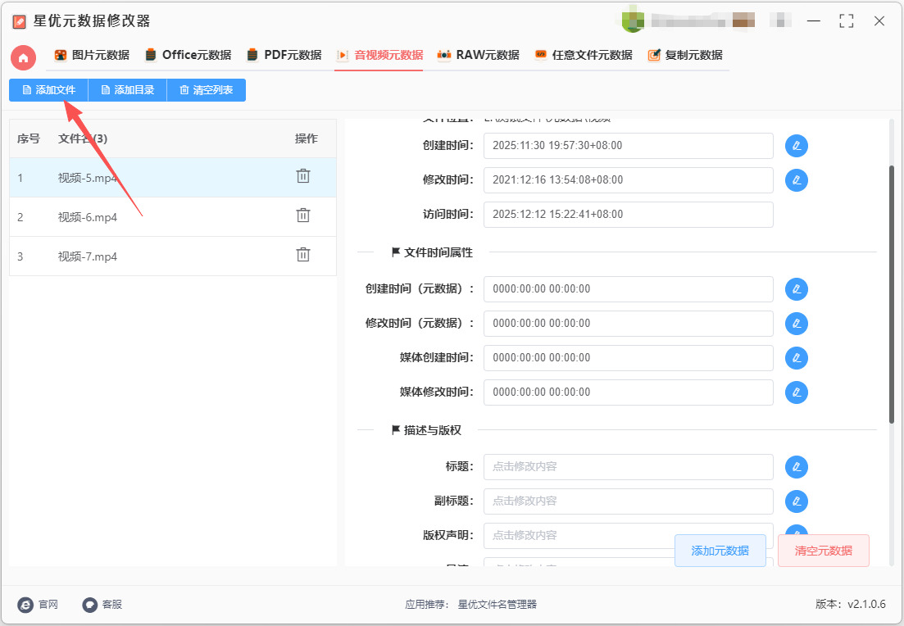Click the 序号 column header
This screenshot has height=626, width=904.
[28, 139]
